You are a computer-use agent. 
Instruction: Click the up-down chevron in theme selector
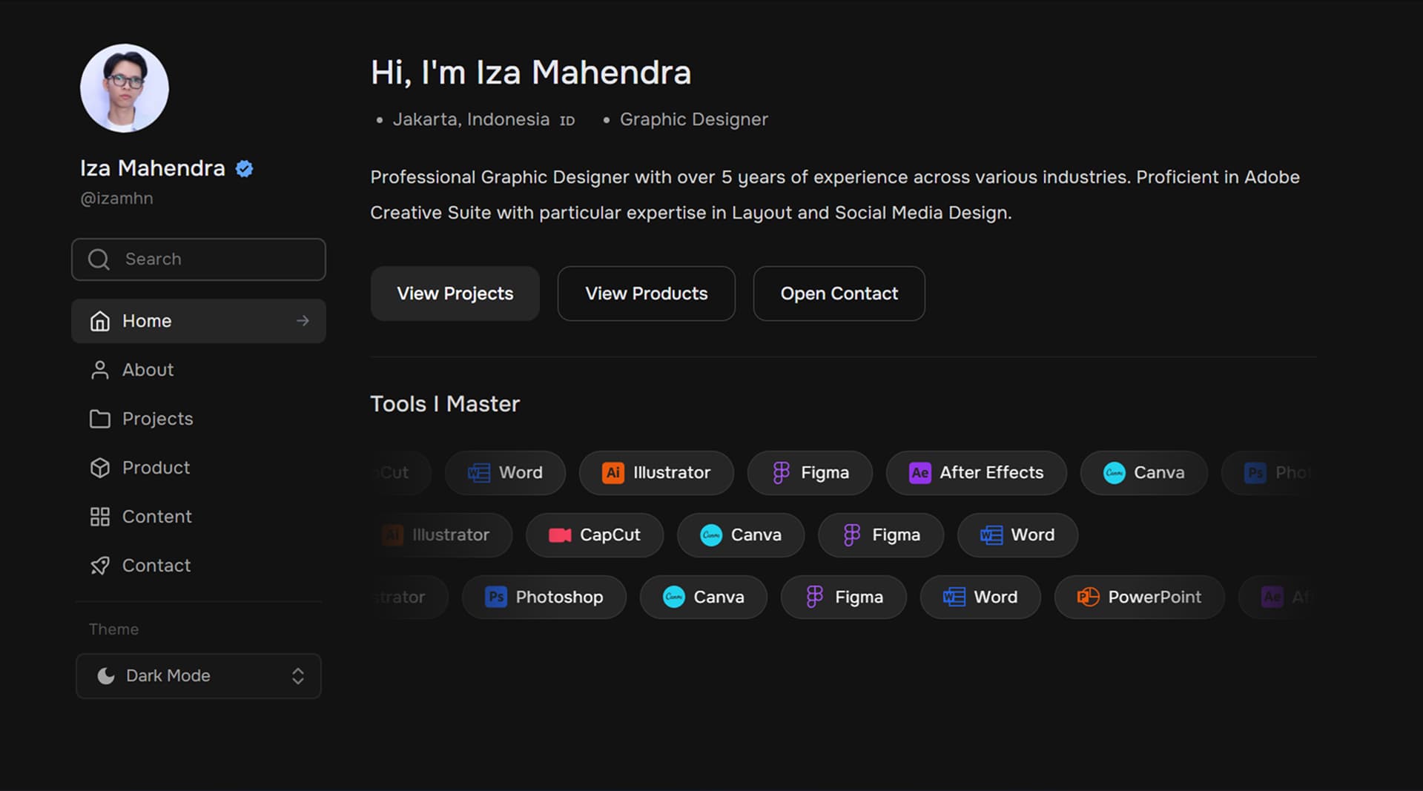point(298,676)
